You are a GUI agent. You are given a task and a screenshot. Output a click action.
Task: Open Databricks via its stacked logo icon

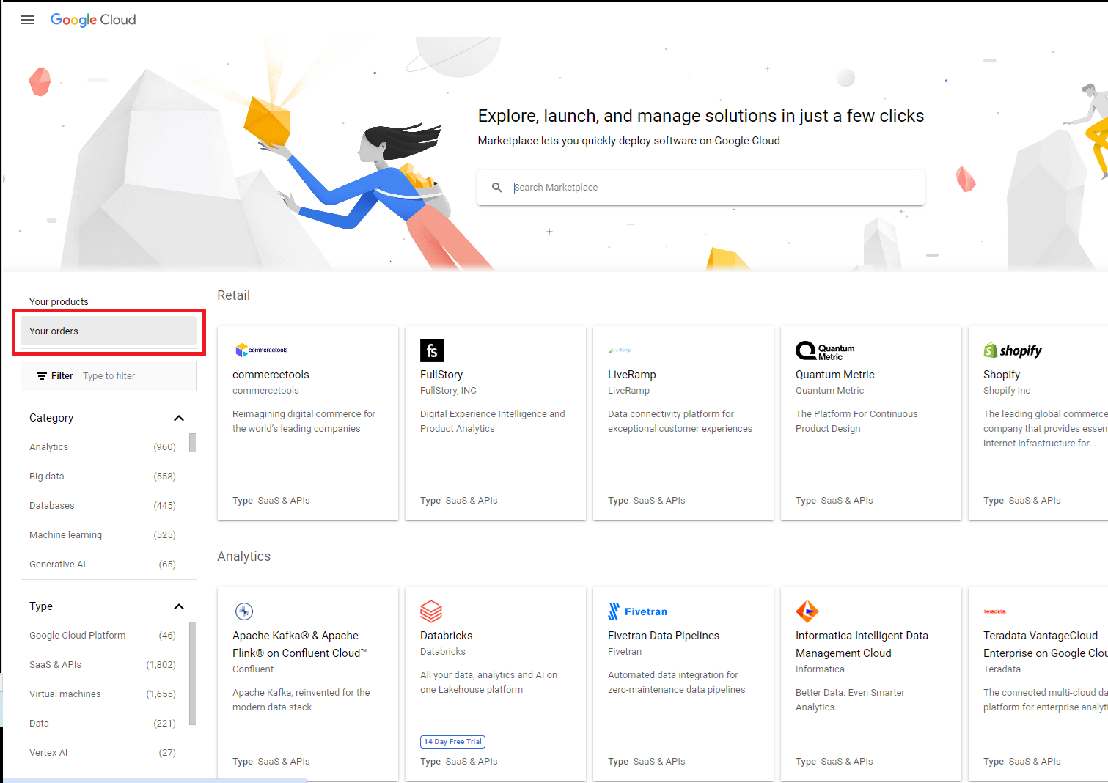coord(431,611)
